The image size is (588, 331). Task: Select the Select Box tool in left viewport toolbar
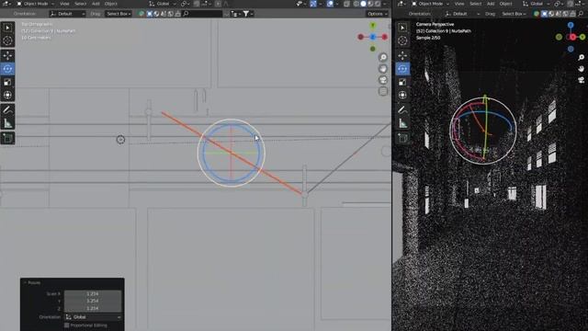click(7, 28)
